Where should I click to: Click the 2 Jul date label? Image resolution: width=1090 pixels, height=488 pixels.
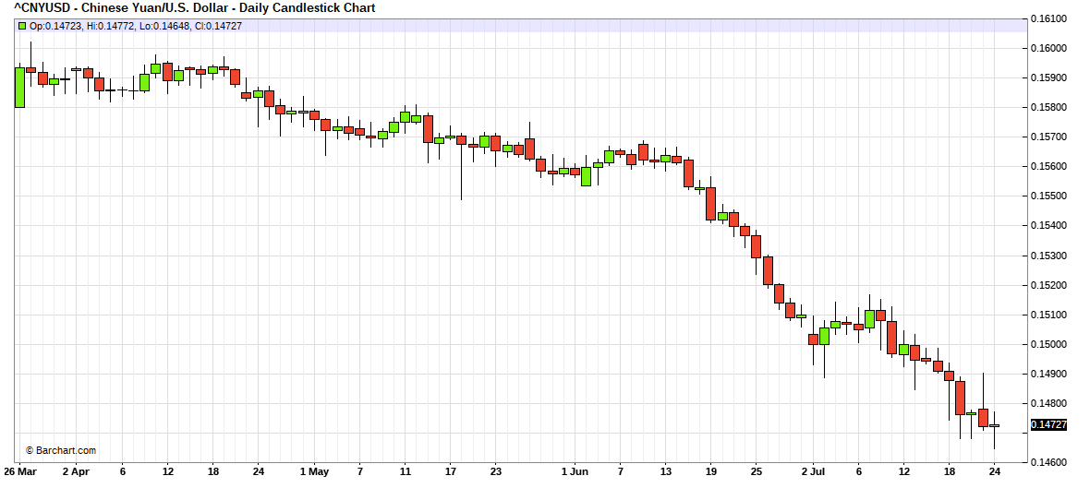[x=813, y=470]
